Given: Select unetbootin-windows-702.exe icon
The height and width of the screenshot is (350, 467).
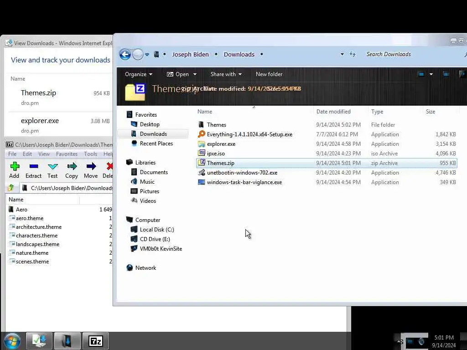Looking at the screenshot, I should [202, 172].
